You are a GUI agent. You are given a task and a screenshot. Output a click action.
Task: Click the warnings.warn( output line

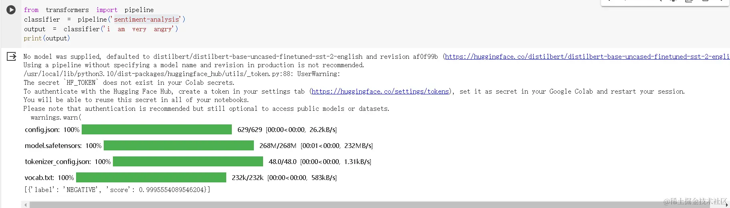point(56,118)
